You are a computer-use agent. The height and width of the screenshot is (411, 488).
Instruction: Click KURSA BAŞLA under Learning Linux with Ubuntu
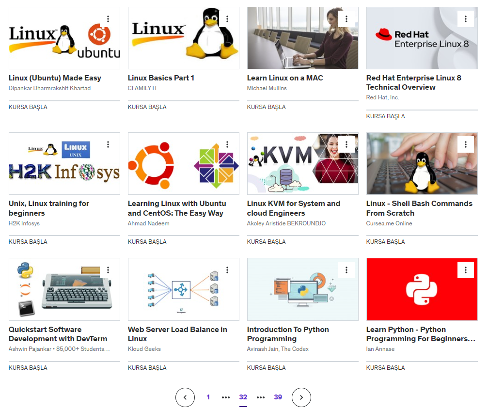coord(147,242)
